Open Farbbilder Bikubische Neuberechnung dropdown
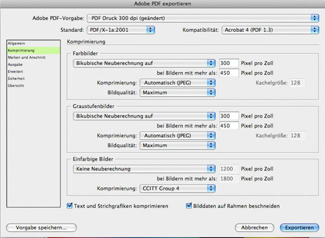 tap(144, 63)
